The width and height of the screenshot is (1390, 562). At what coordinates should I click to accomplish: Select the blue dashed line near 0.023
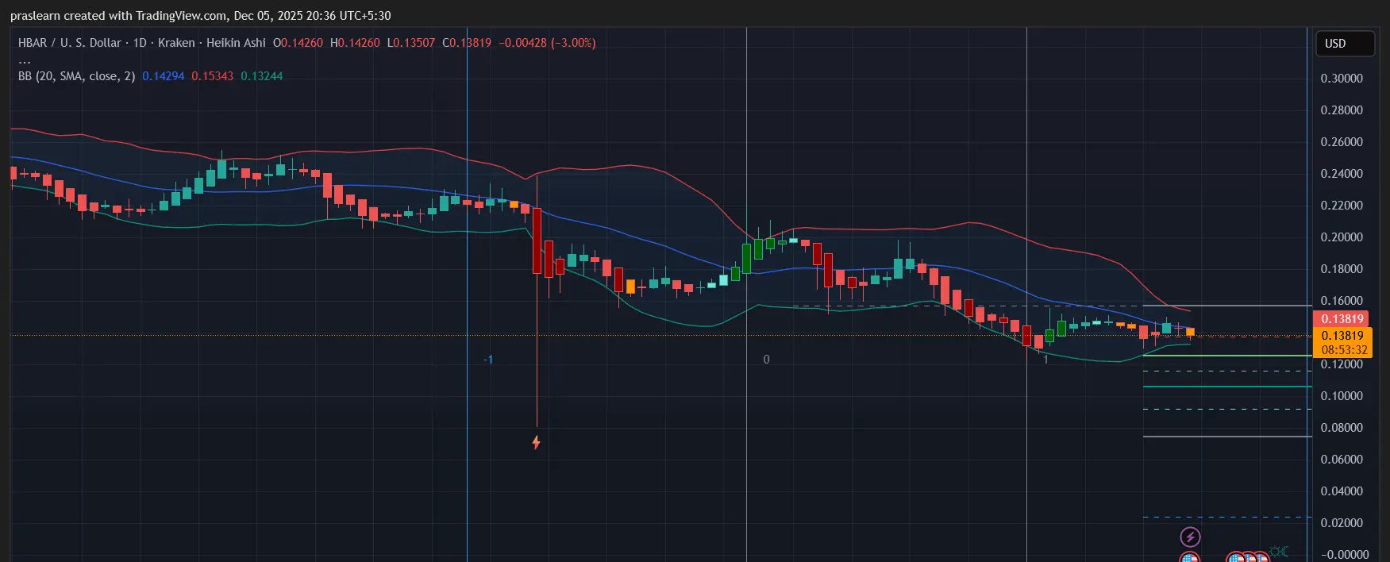tap(1227, 518)
